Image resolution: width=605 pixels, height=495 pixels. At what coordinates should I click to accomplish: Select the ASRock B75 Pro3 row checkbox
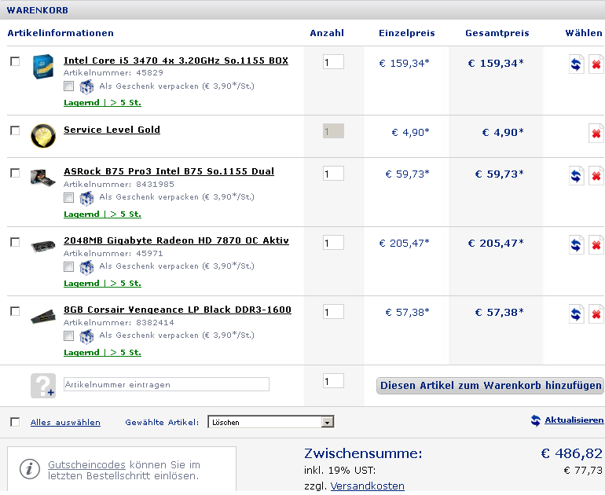[15, 173]
